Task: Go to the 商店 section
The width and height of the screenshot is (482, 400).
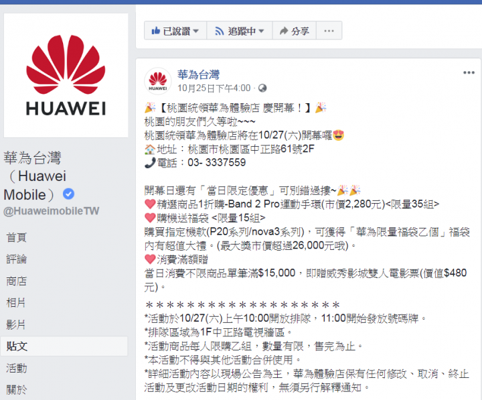Action: tap(17, 281)
